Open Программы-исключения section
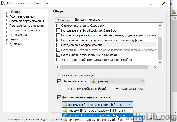Viewport: 177px width, 122px height. pyautogui.click(x=27, y=26)
